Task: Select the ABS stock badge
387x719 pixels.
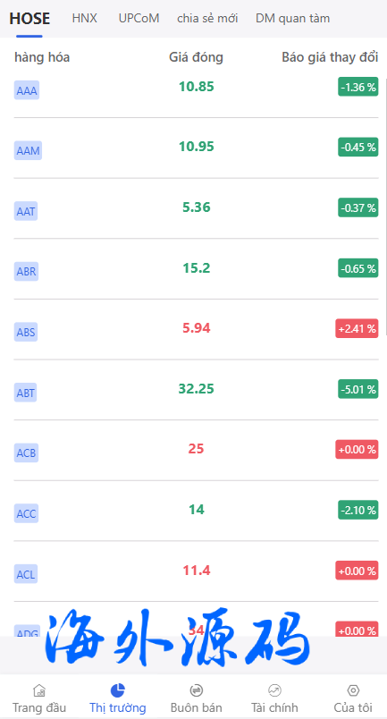Action: click(26, 332)
